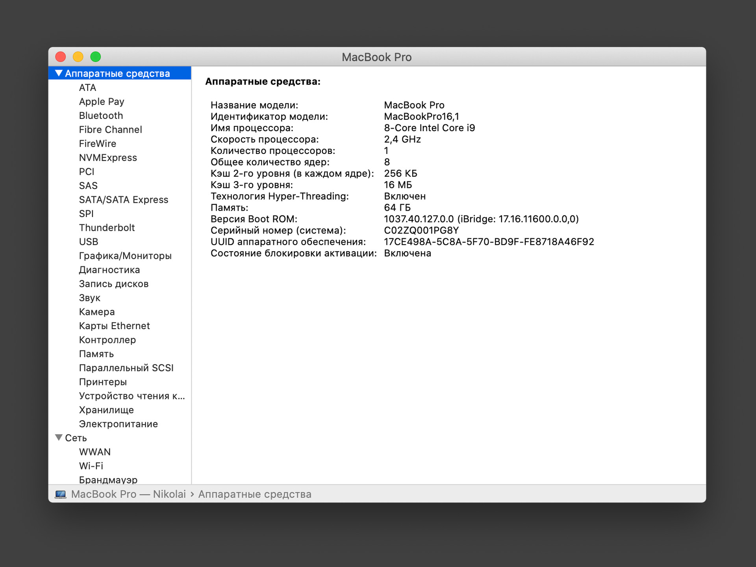
Task: Click the processor name 8-Core Intel Core i9
Action: coord(430,128)
